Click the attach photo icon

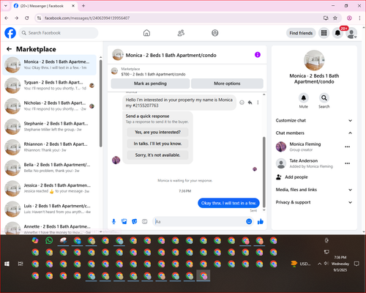124,221
